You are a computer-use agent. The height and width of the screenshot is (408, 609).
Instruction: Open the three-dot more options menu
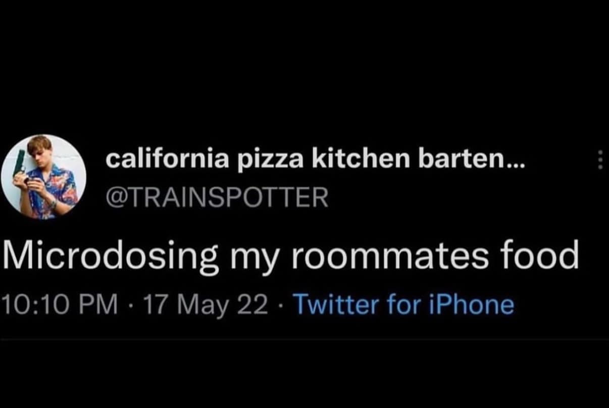(x=600, y=160)
